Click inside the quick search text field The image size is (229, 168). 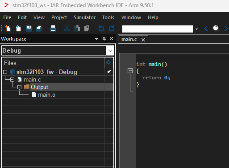pos(158,29)
